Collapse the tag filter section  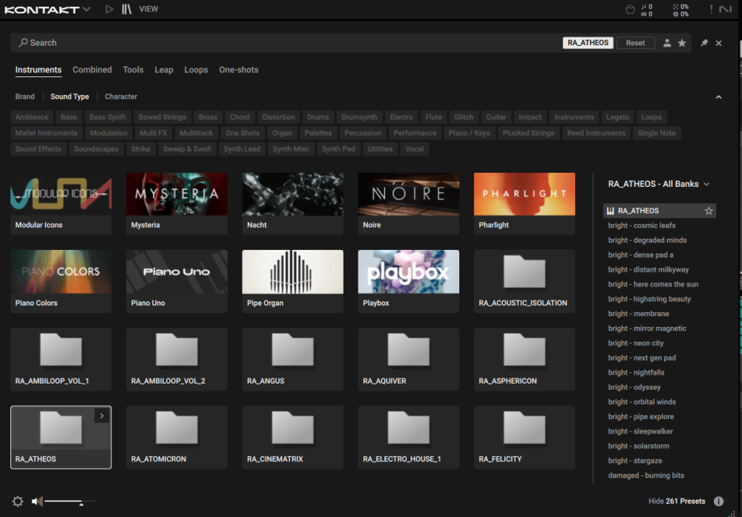click(x=718, y=97)
